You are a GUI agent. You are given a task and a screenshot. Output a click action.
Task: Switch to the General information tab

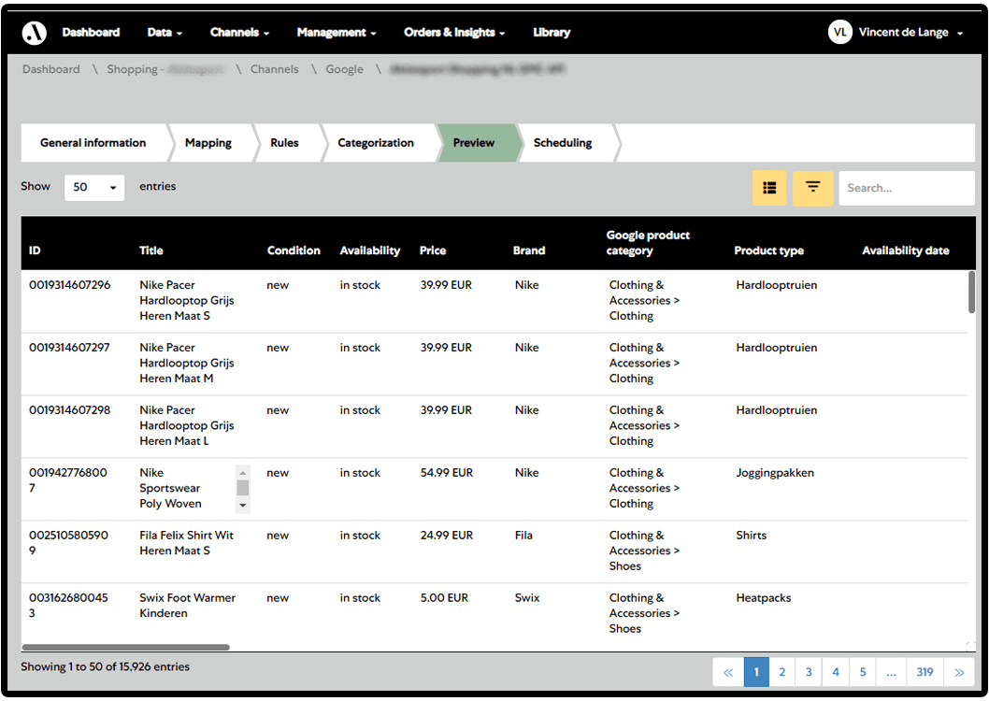(x=93, y=143)
